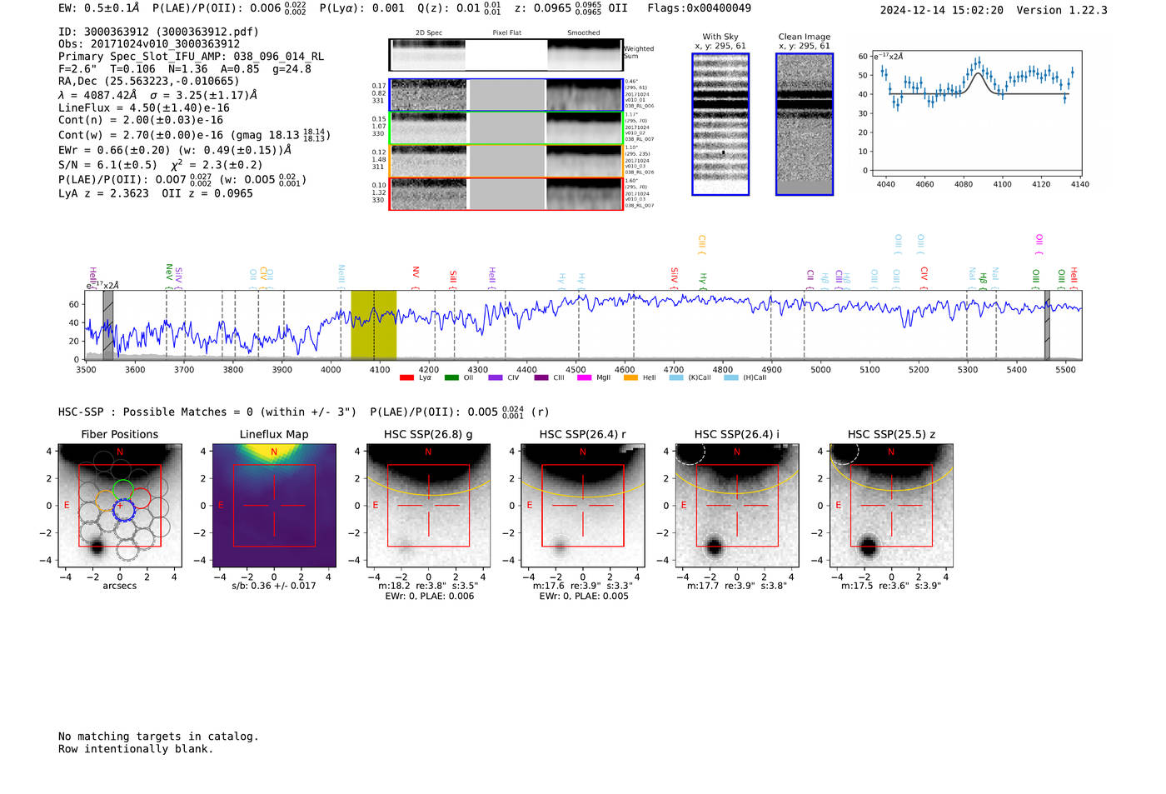Click the 'm:18.2 re:3.8" s:3.5"' caption
The width and height of the screenshot is (1166, 794).
(429, 586)
